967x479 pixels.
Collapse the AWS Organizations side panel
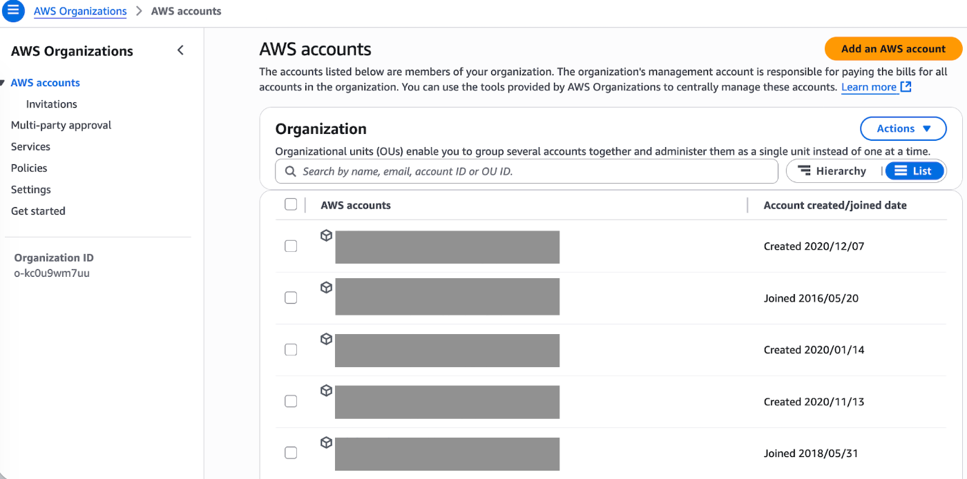(180, 50)
